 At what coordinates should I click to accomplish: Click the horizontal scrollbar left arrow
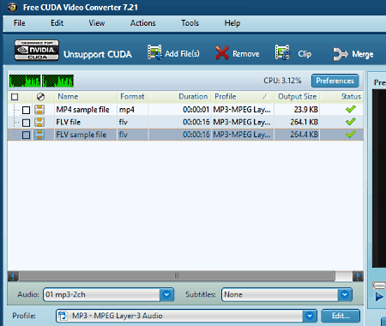13,276
